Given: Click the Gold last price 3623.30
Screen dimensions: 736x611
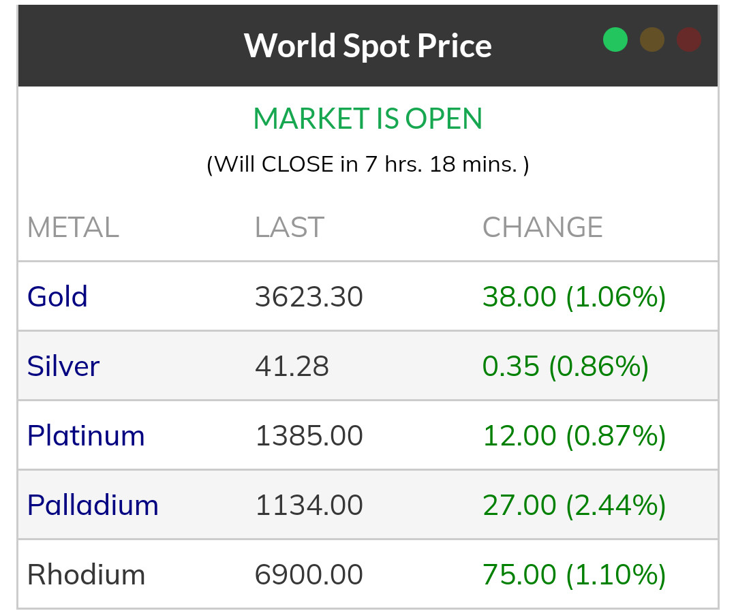Looking at the screenshot, I should pos(309,297).
